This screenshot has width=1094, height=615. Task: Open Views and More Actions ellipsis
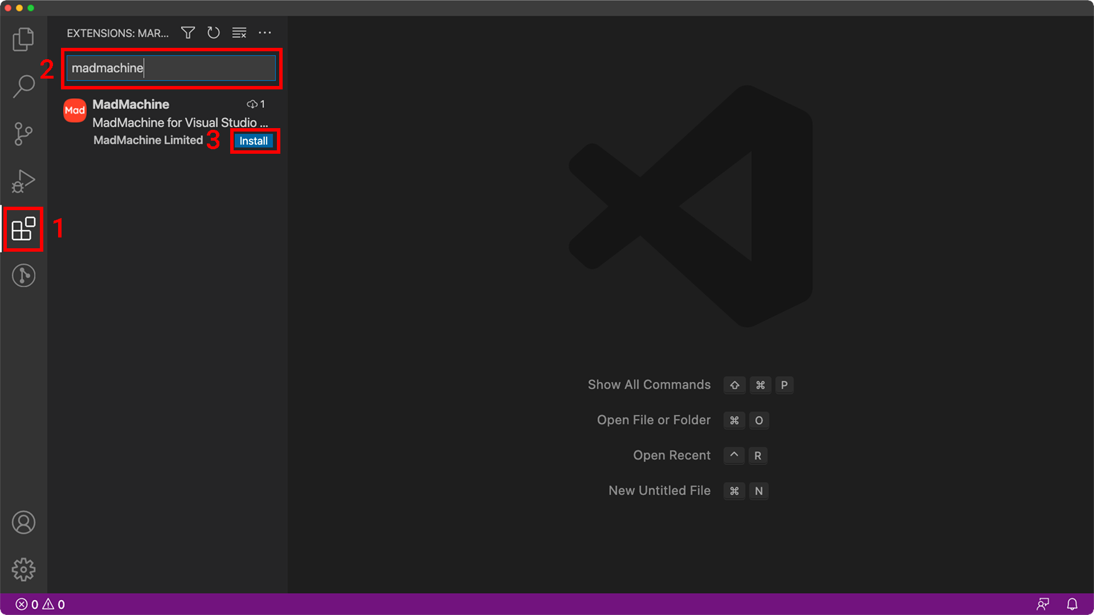coord(265,33)
